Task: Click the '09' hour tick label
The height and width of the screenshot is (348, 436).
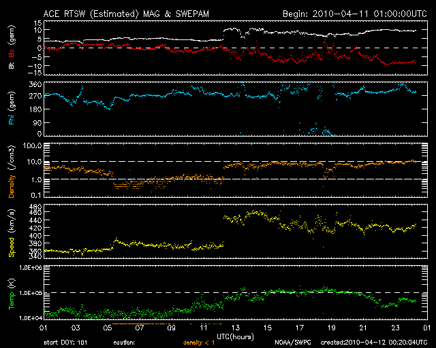Action: pos(172,328)
